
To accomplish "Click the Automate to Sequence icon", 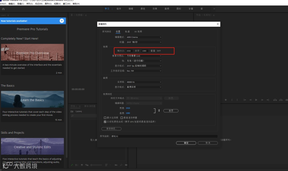I will coord(116,165).
